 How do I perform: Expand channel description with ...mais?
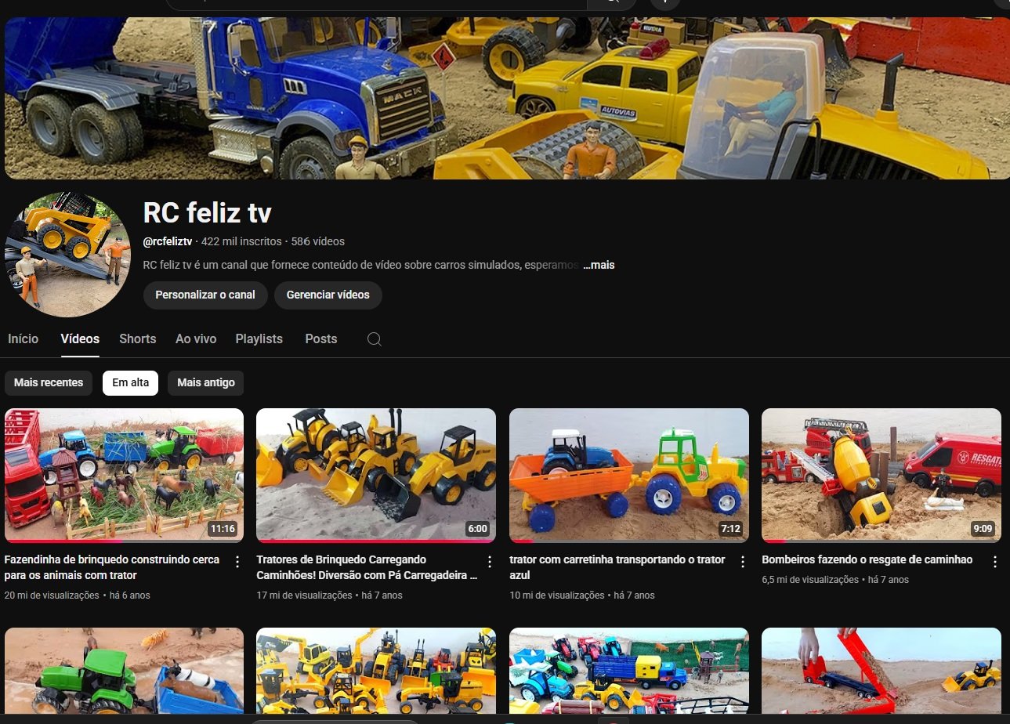click(599, 265)
